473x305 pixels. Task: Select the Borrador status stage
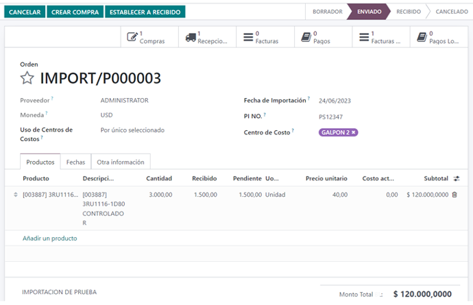327,12
